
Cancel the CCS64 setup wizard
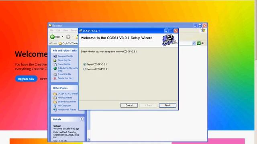(x=129, y=105)
